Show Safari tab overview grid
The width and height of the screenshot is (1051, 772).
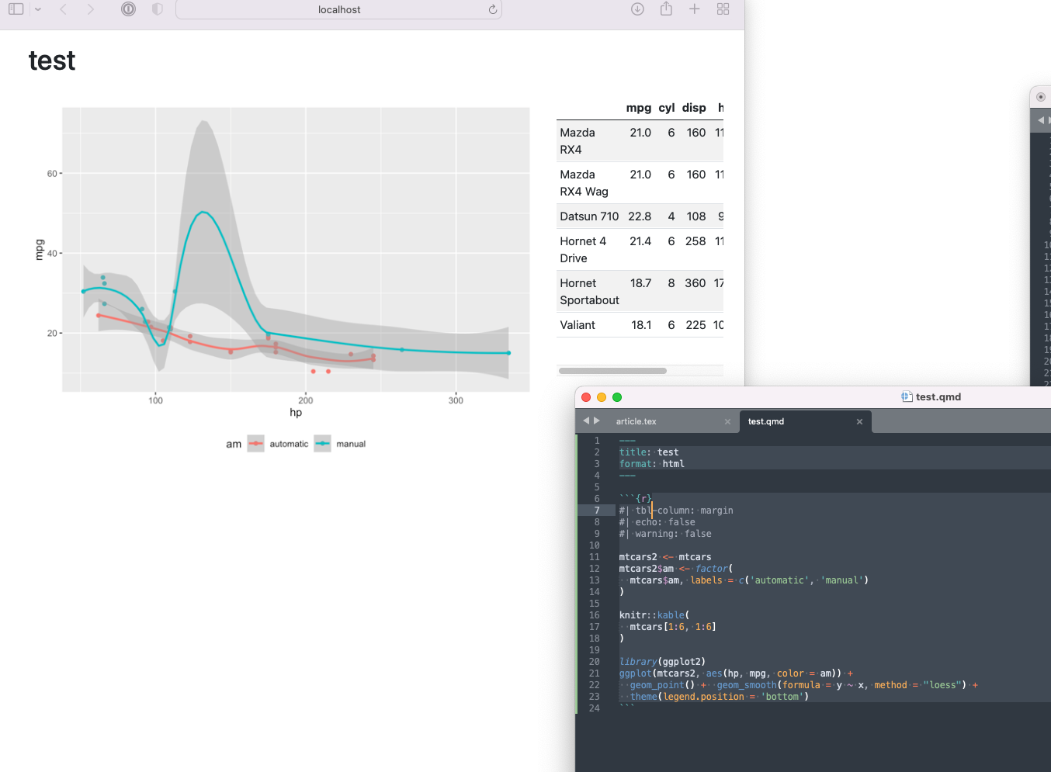[723, 9]
